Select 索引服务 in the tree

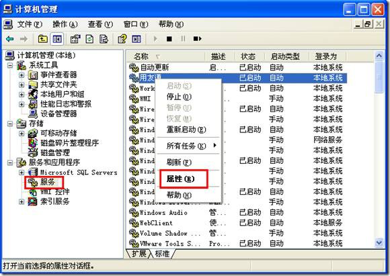[55, 201]
